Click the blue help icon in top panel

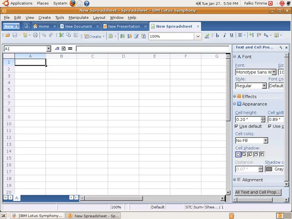click(87, 3)
